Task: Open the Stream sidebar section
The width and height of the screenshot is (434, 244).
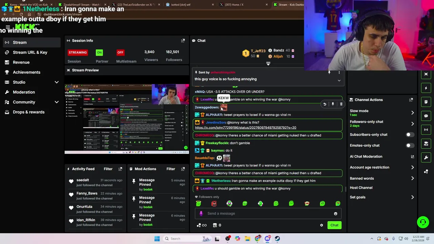Action: point(20,42)
